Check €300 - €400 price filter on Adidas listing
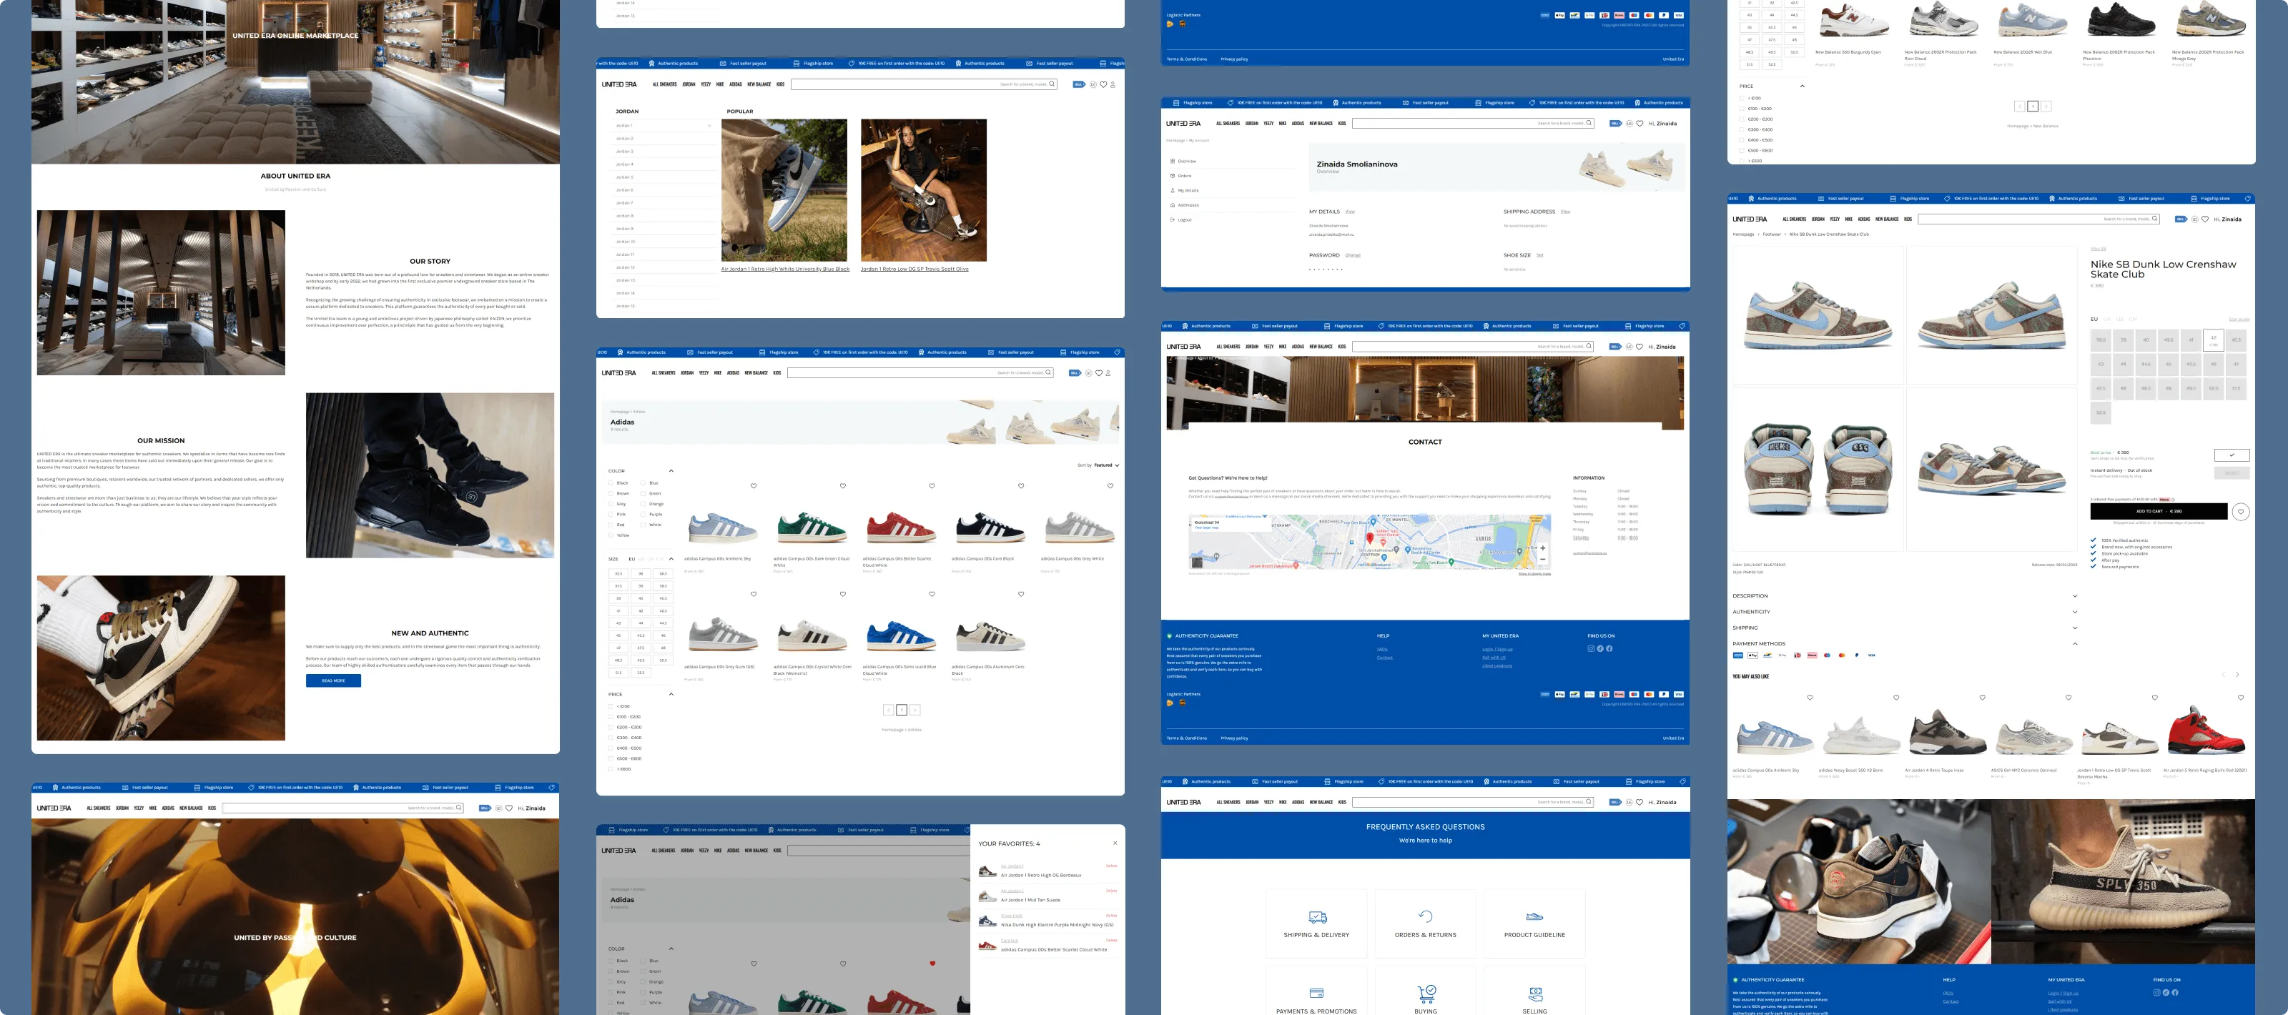The height and width of the screenshot is (1015, 2288). pyautogui.click(x=611, y=738)
